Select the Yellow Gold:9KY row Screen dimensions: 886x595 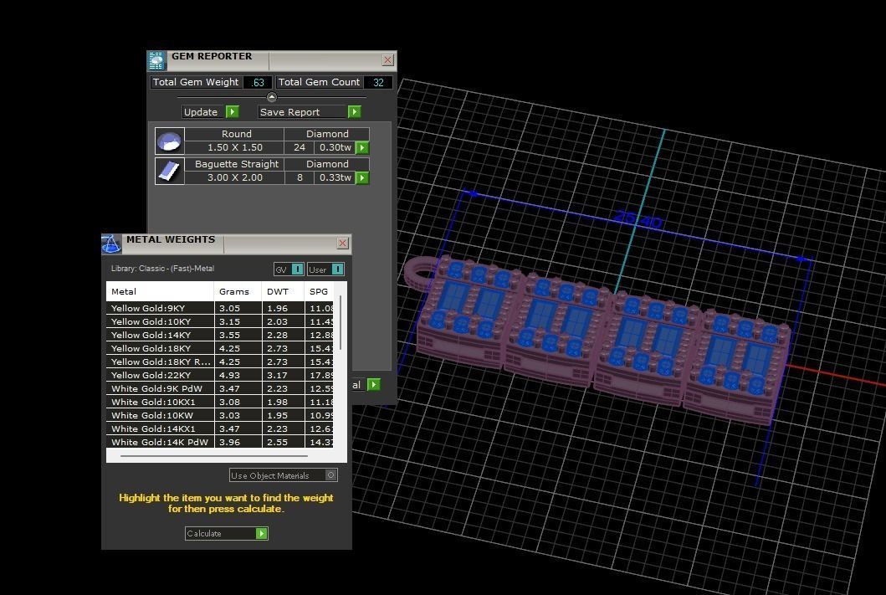coord(220,308)
